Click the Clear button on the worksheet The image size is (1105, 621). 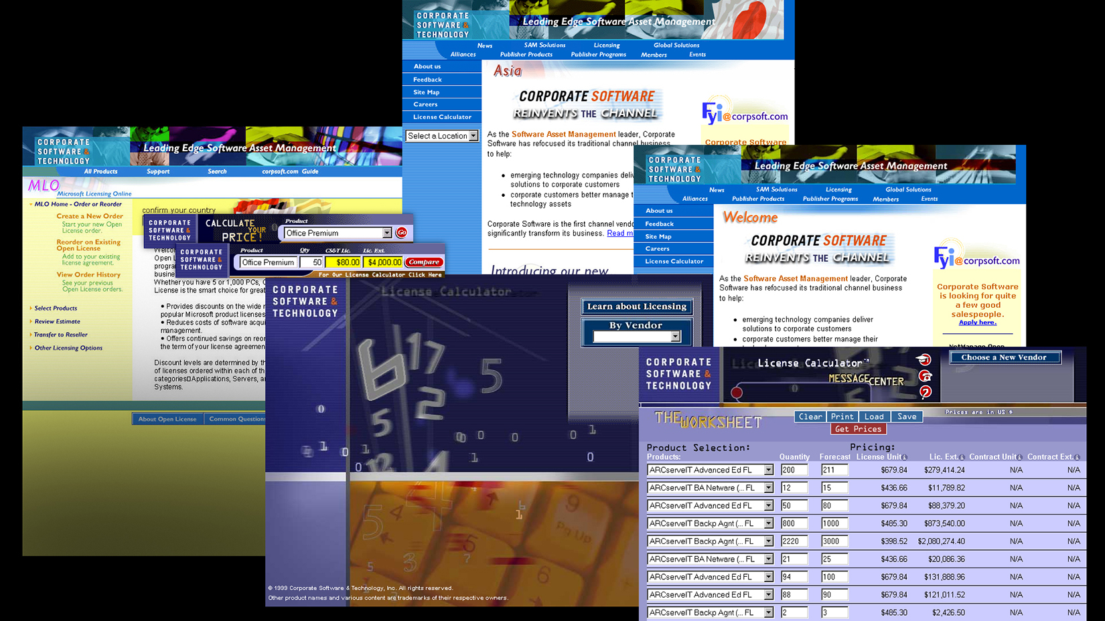(x=810, y=417)
